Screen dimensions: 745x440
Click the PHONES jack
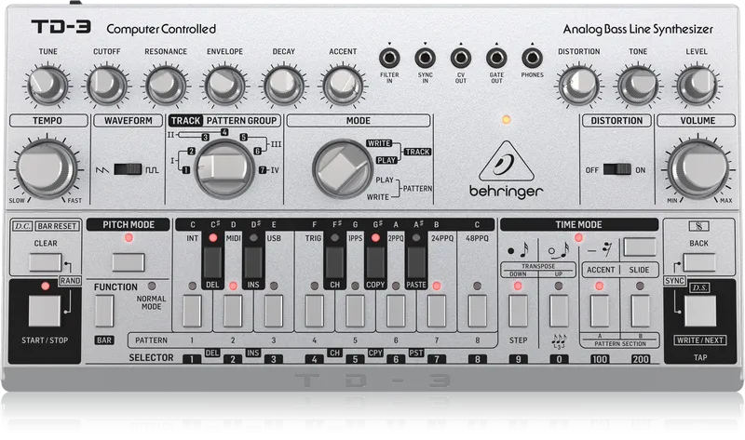532,59
